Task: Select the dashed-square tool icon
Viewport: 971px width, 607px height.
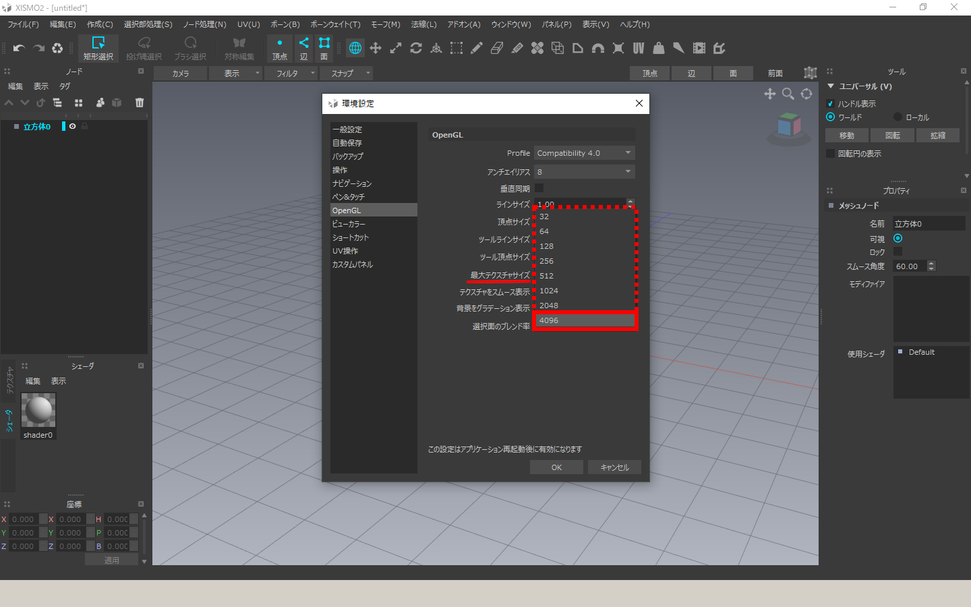Action: pyautogui.click(x=457, y=48)
